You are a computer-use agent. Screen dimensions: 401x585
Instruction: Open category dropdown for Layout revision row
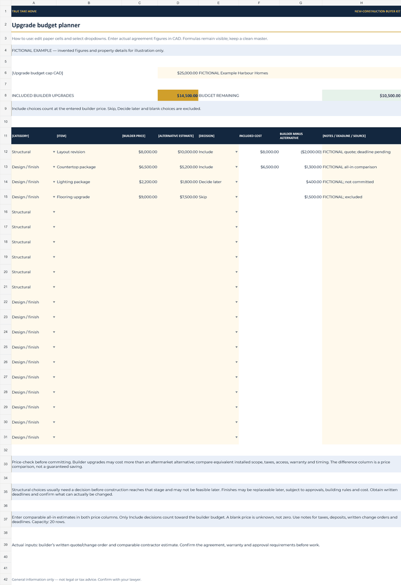(54, 152)
